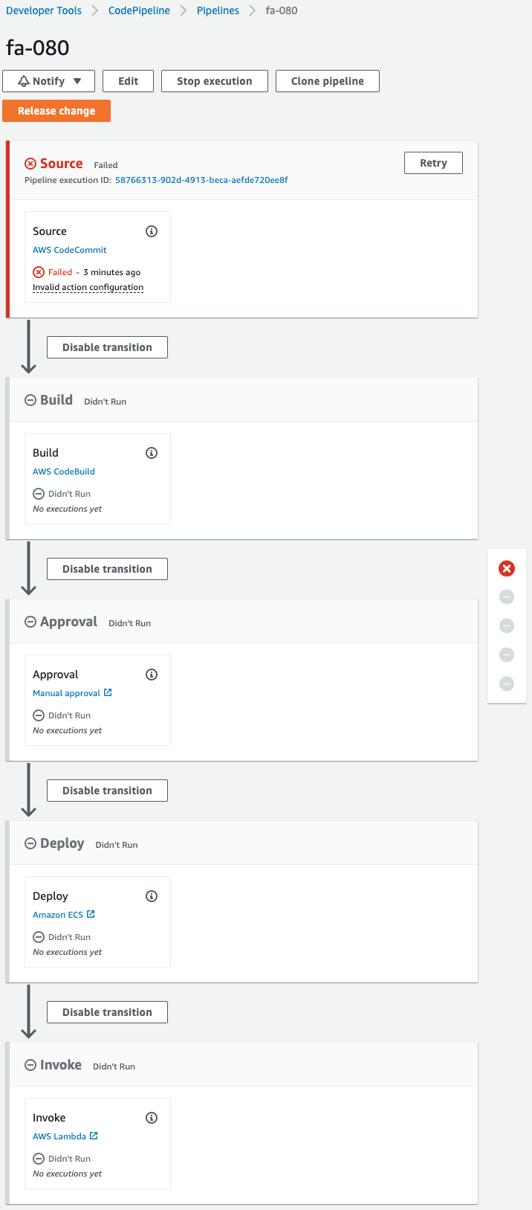This screenshot has width=532, height=1210.
Task: Click the info icon on Invoke action
Action: (152, 1118)
